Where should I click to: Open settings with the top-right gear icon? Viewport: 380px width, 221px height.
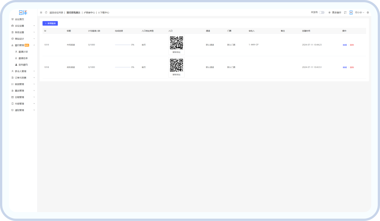tap(368, 13)
